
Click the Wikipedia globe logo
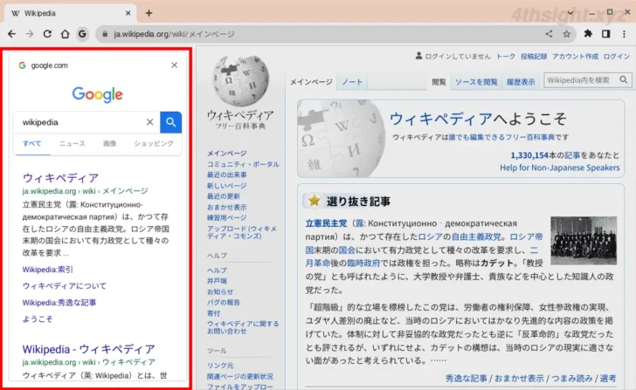pyautogui.click(x=240, y=81)
